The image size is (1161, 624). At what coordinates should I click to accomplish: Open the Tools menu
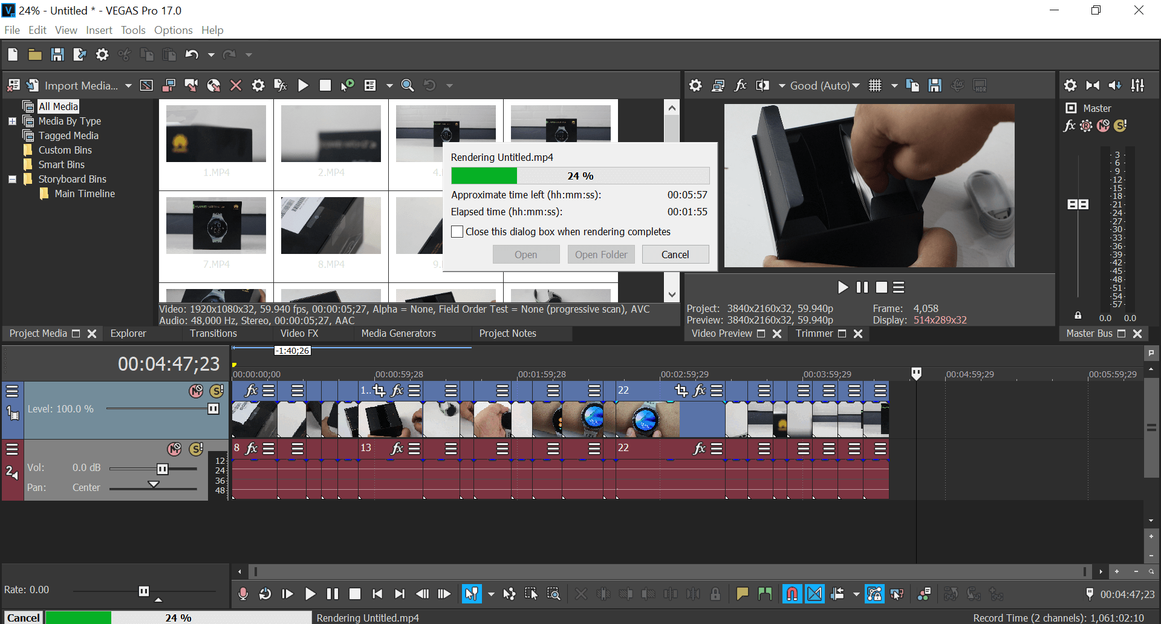pos(133,30)
